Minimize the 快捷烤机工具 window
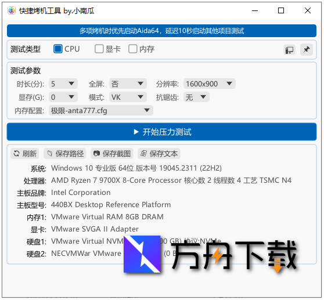This screenshot has height=300, width=324. pyautogui.click(x=255, y=10)
